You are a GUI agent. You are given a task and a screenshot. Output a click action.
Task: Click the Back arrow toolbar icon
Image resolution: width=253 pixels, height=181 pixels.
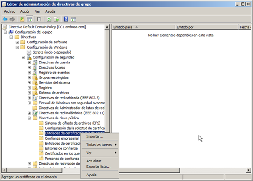tap(5, 19)
